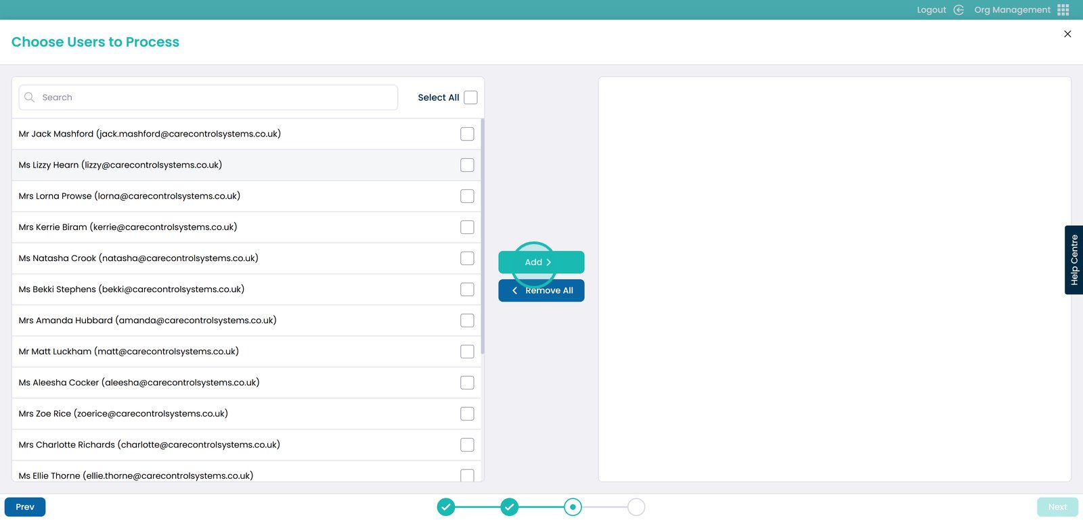
Task: Go back with the Prev button
Action: tap(25, 507)
